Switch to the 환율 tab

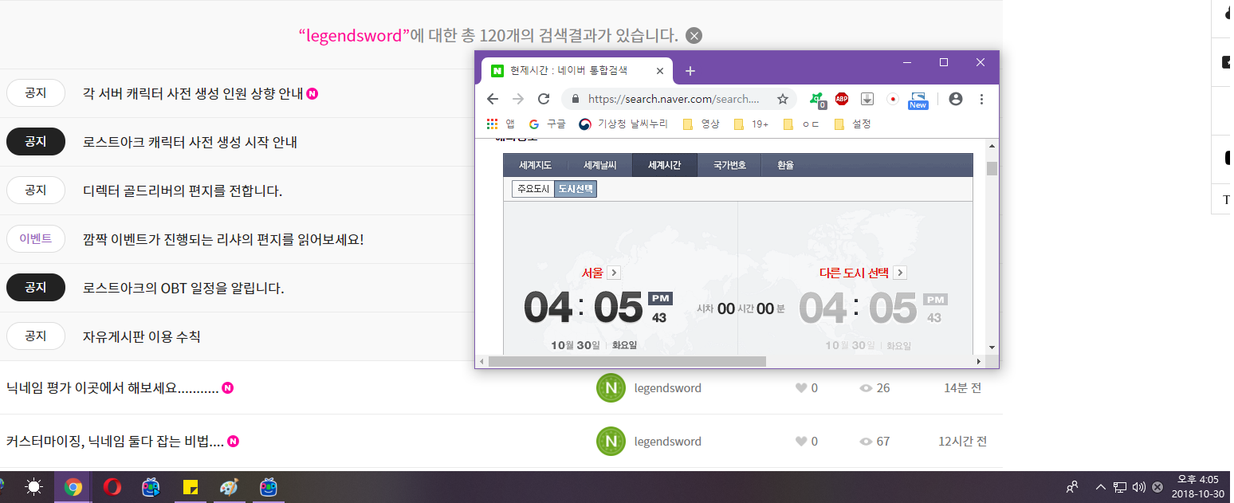(785, 165)
